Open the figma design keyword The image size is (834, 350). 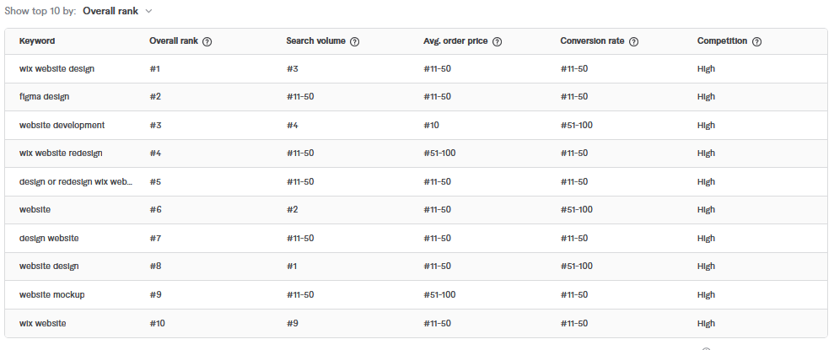[44, 97]
